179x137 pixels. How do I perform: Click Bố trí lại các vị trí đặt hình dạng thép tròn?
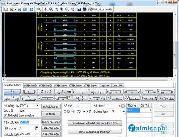pos(95,123)
